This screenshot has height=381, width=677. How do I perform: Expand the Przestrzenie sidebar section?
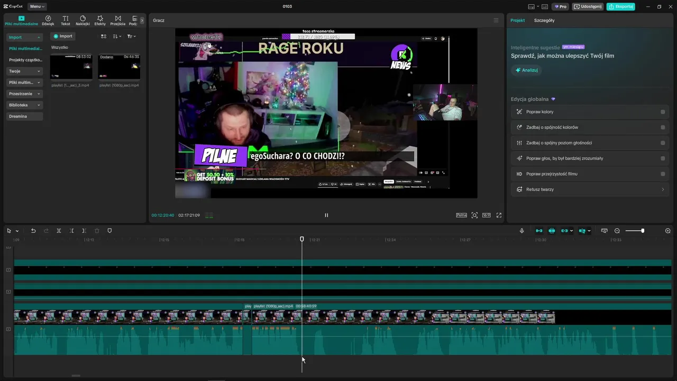click(24, 94)
